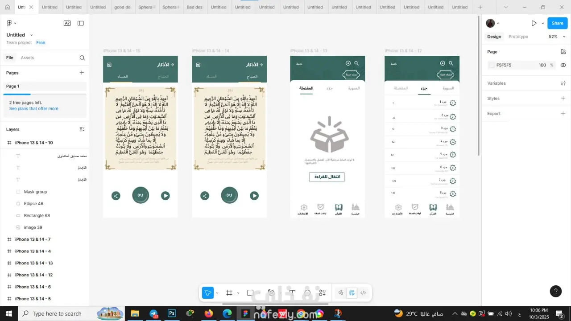The width and height of the screenshot is (571, 321).
Task: Choose the Rectangle shape tool
Action: click(x=250, y=293)
